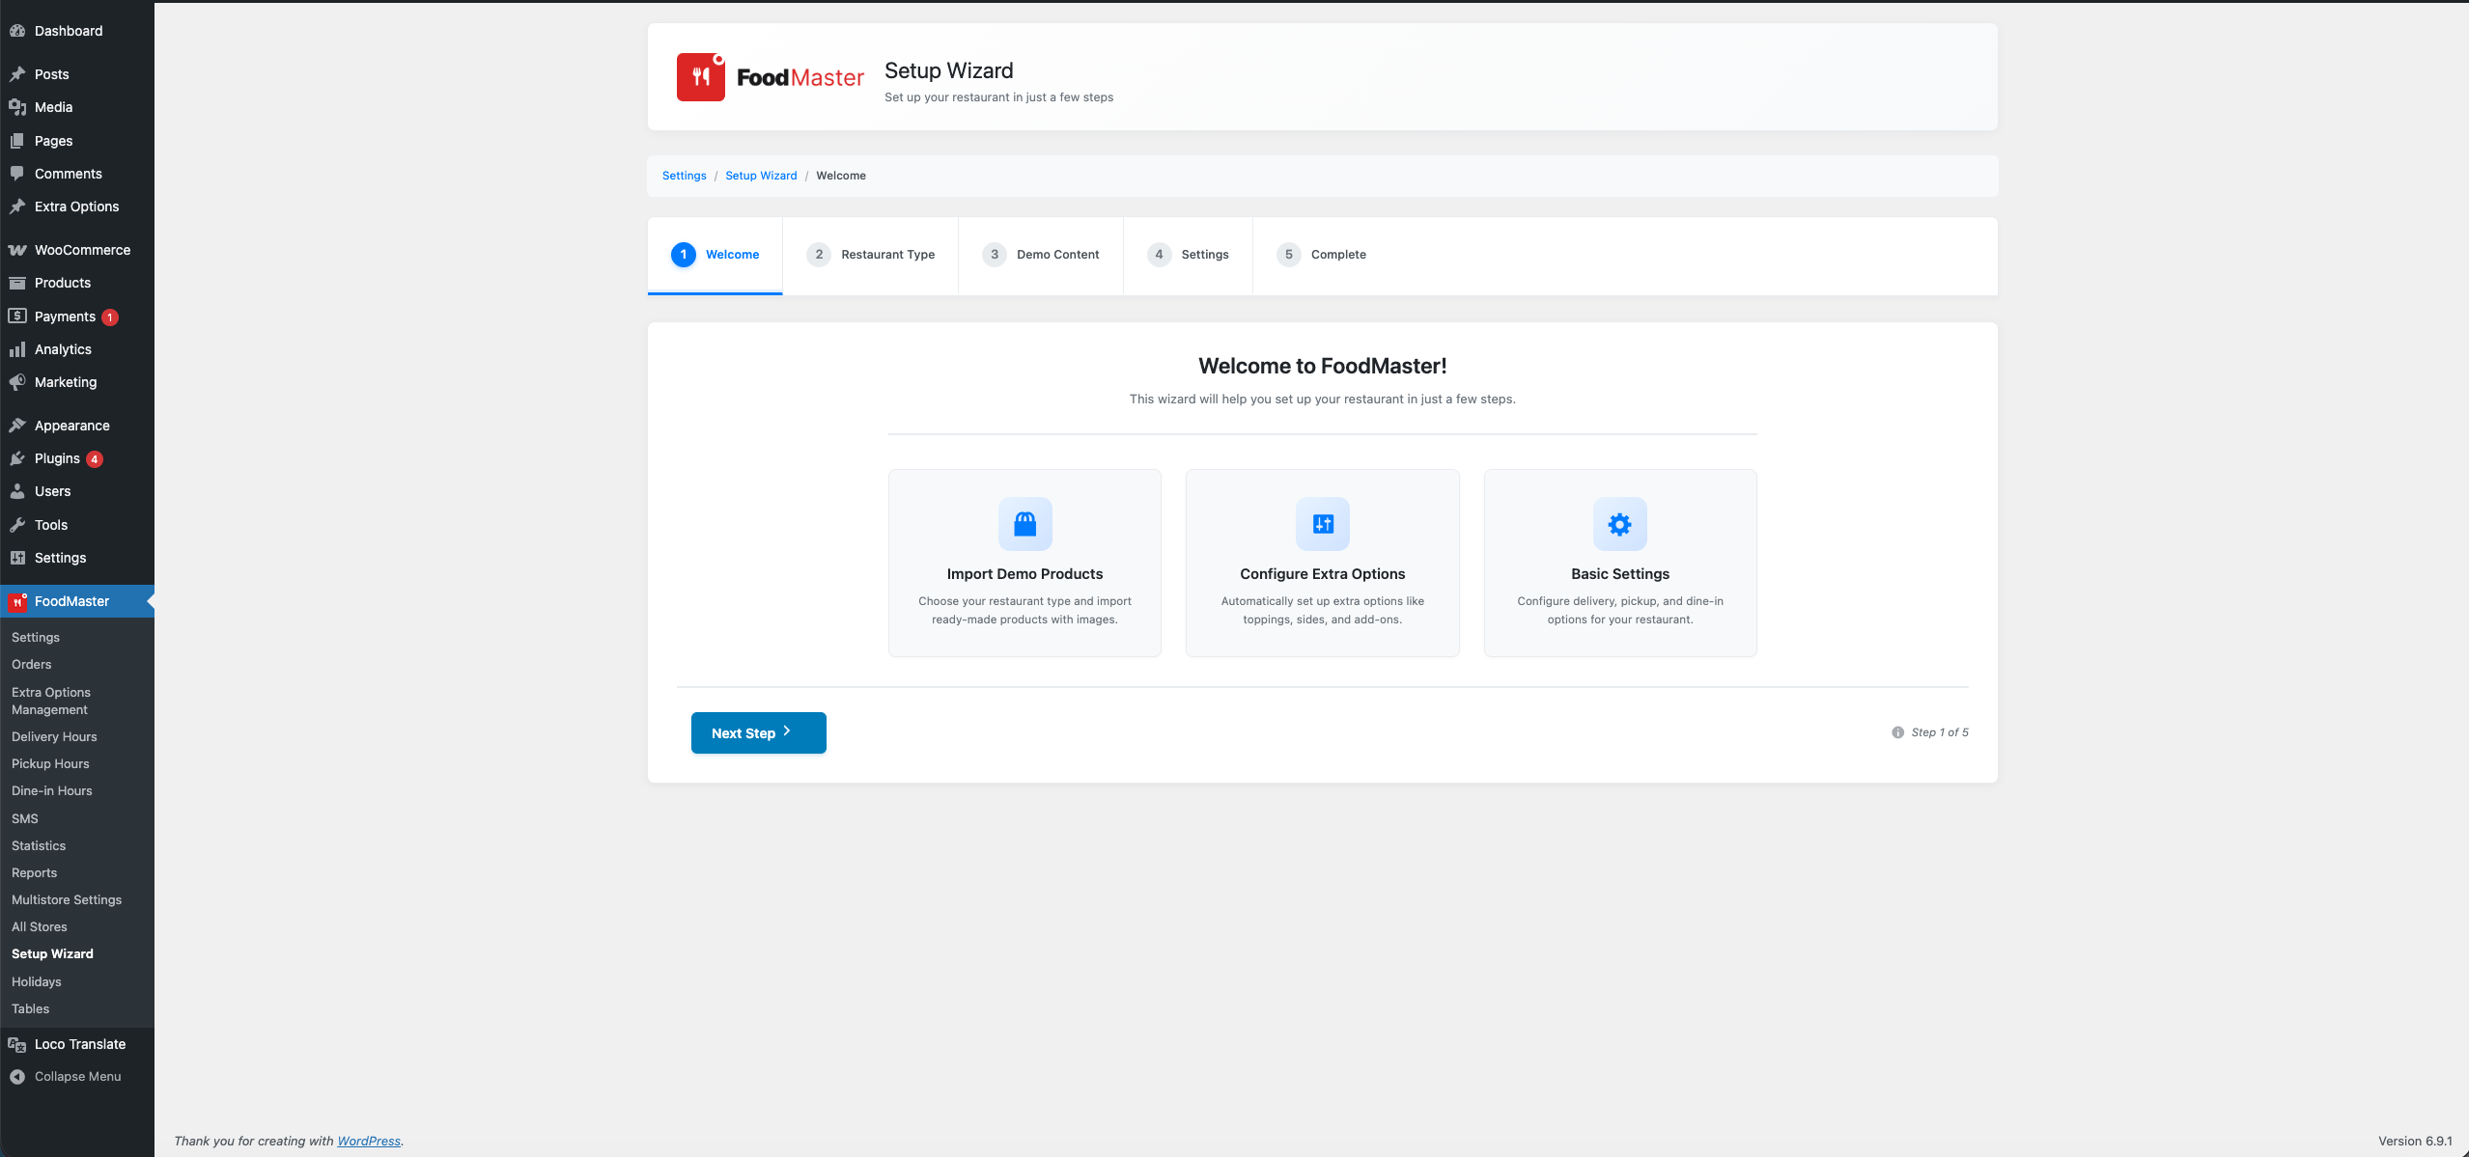
Task: Click the Next Step button
Action: point(758,732)
